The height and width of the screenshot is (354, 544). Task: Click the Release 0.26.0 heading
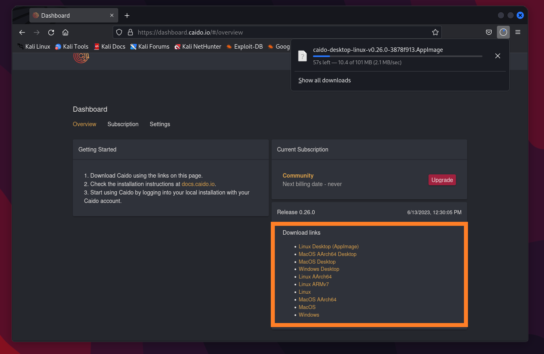point(296,212)
